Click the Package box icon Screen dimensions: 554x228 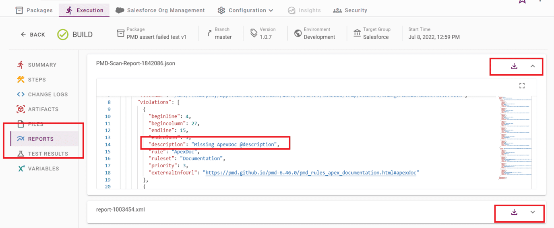pyautogui.click(x=120, y=33)
